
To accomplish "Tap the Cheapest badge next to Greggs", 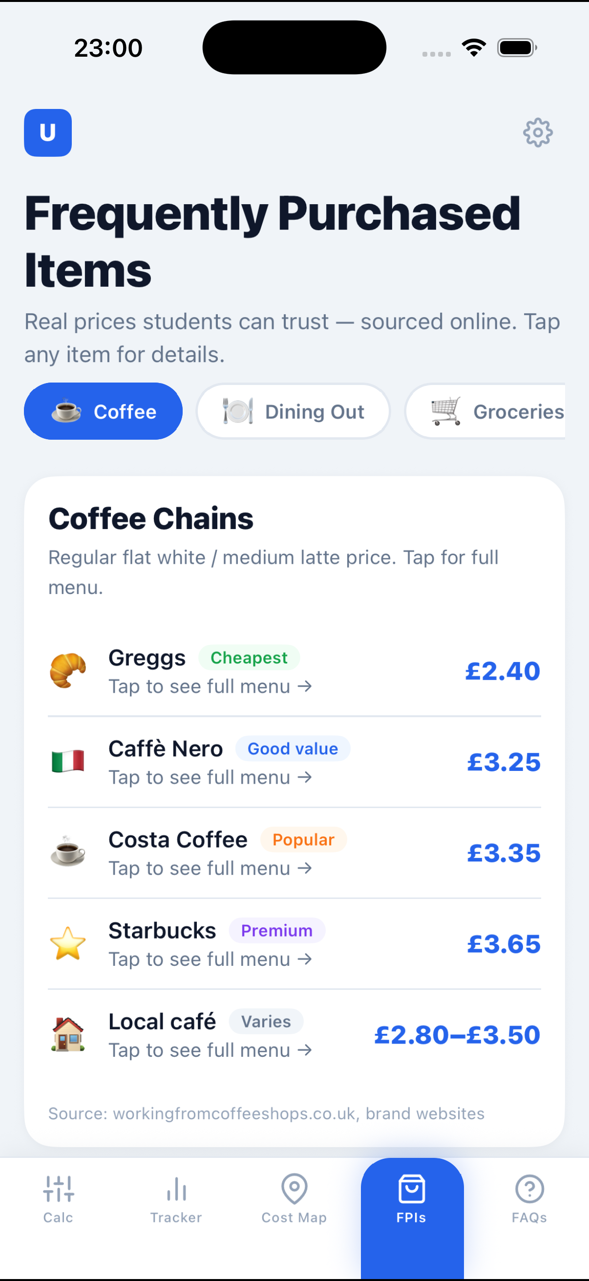I will [x=249, y=658].
